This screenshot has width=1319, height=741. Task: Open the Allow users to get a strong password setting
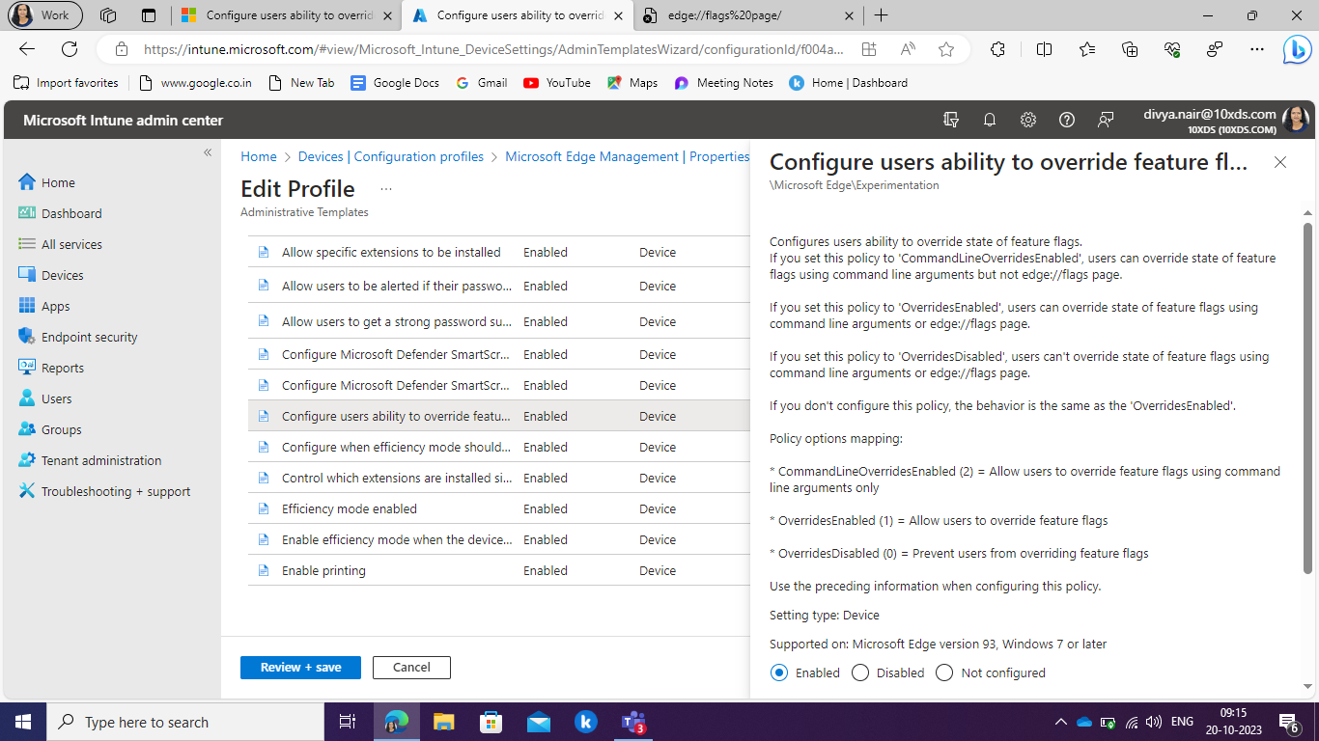point(397,321)
